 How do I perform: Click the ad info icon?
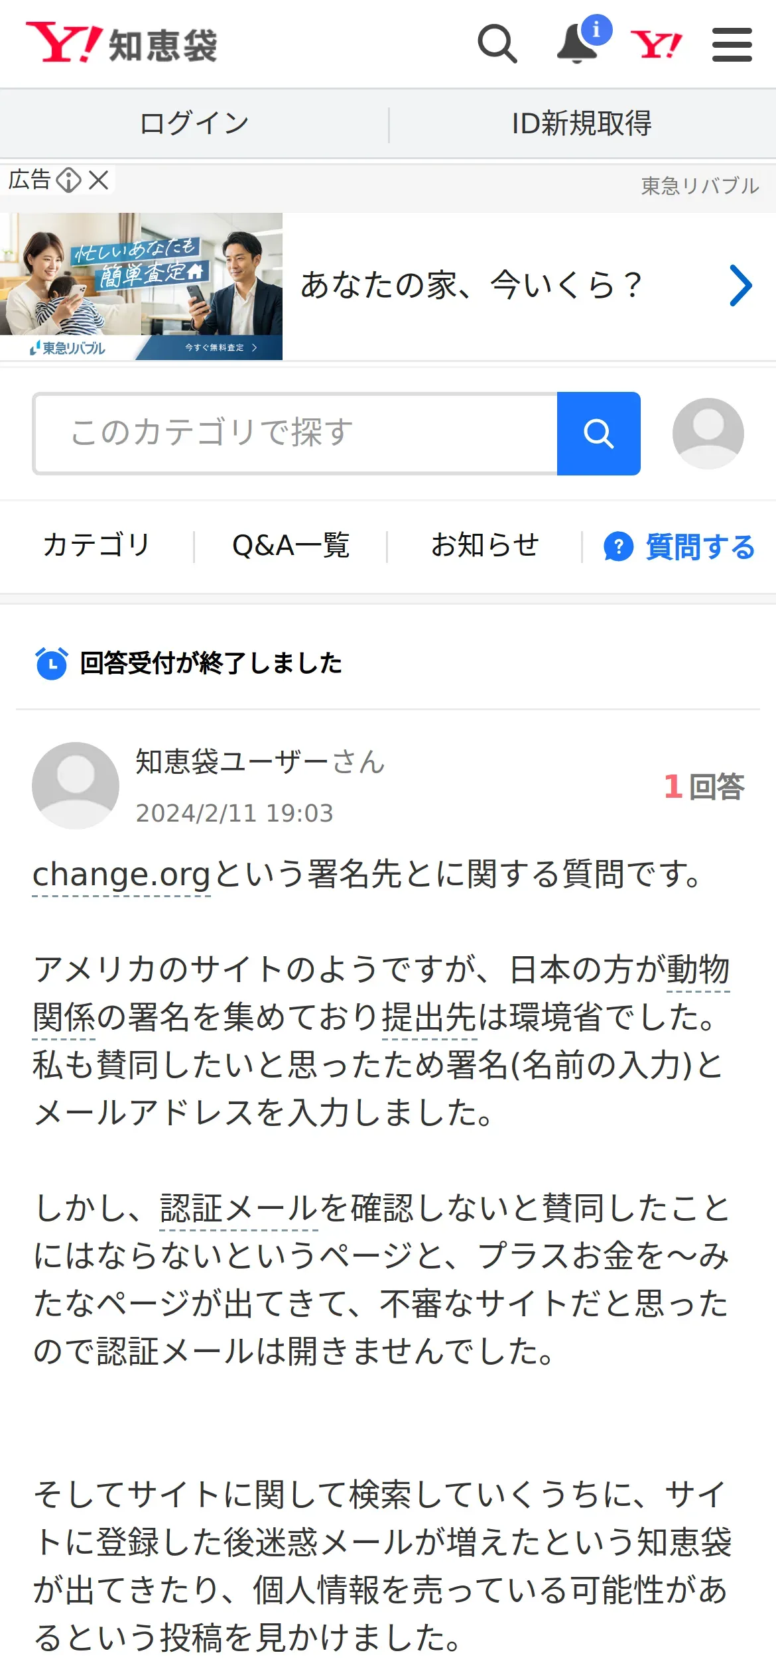(x=68, y=180)
